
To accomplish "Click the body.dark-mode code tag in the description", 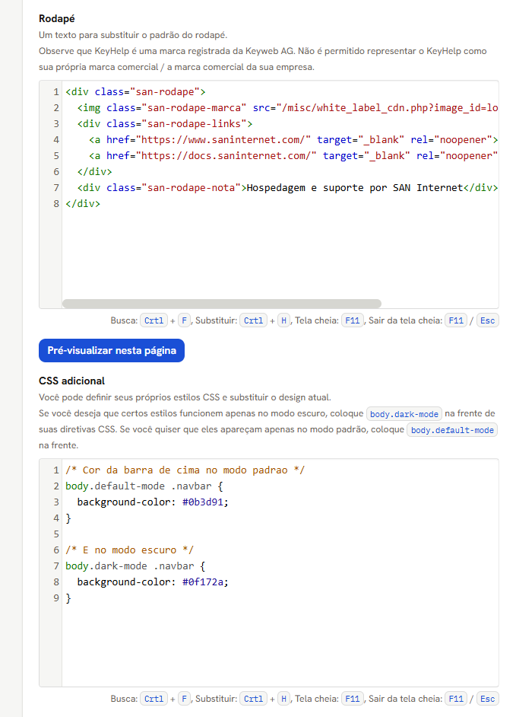I will (404, 414).
